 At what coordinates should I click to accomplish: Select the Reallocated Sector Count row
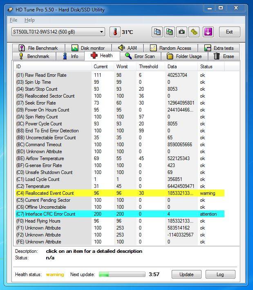(120, 96)
